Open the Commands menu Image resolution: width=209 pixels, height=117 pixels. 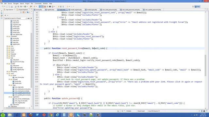pyautogui.click(x=38, y=4)
